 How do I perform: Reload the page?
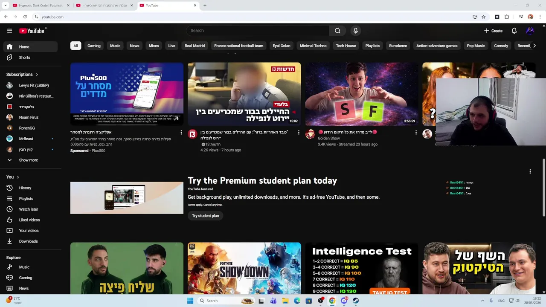[x=25, y=17]
